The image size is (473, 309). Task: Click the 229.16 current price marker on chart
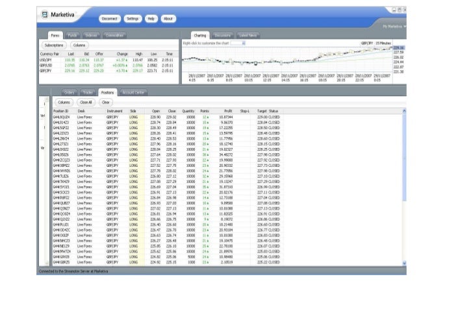[398, 48]
